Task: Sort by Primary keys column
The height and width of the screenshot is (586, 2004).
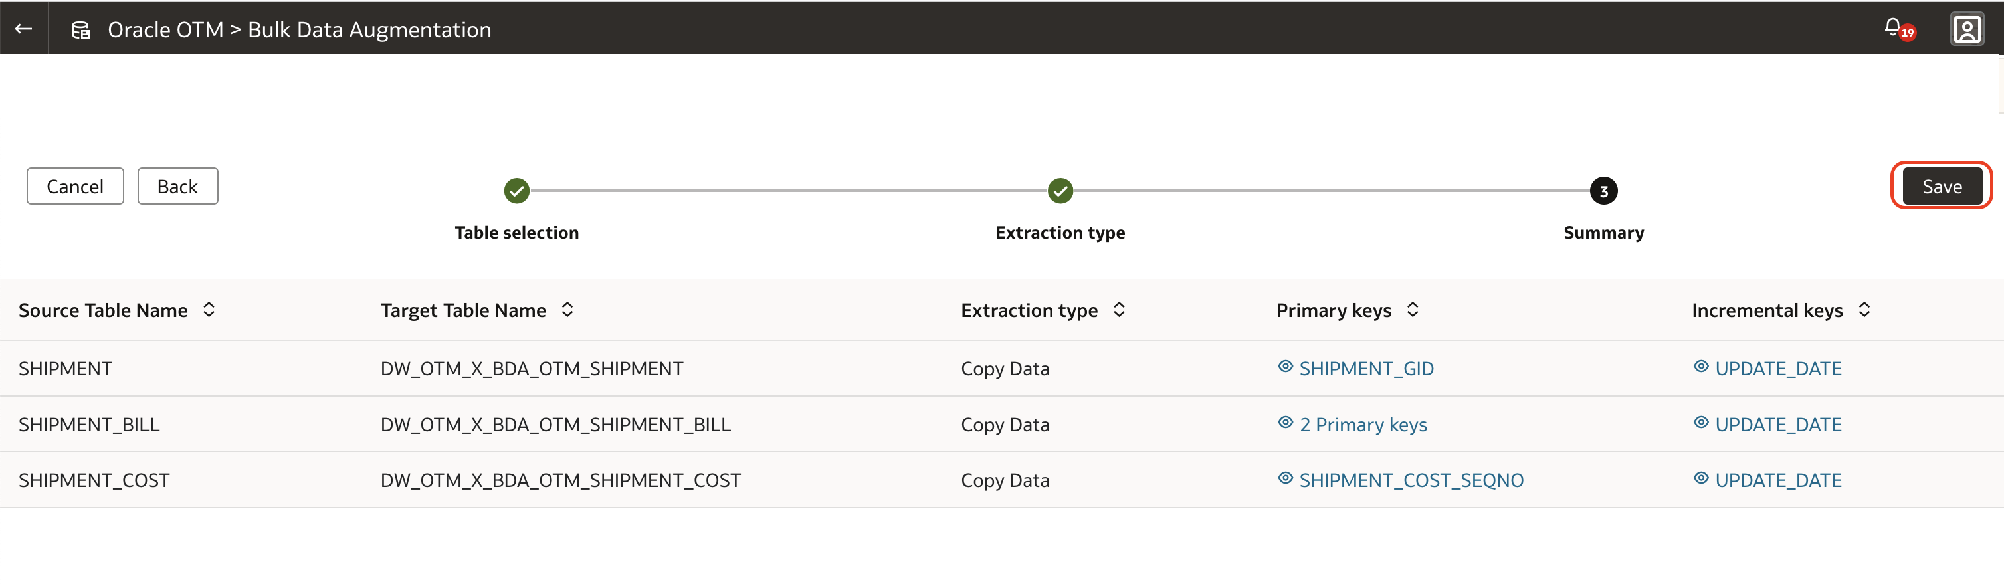Action: coord(1412,310)
